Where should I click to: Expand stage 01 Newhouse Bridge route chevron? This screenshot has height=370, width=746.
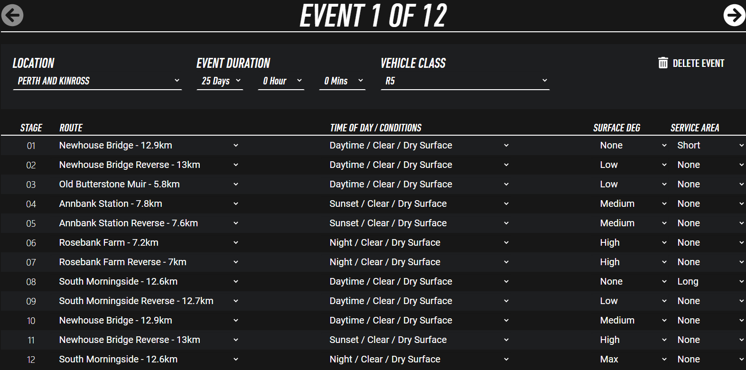click(236, 146)
